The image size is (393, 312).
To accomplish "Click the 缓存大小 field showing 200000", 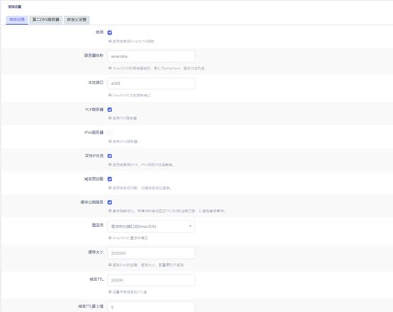I will point(151,253).
